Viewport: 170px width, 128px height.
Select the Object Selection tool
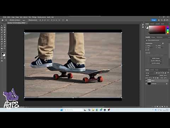tap(5, 27)
